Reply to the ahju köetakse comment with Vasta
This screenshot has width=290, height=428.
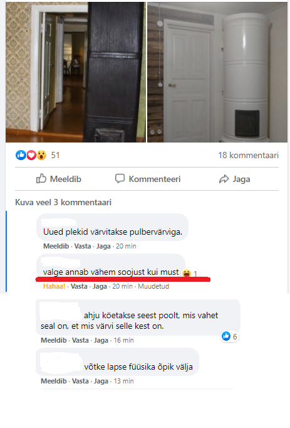[x=80, y=340]
